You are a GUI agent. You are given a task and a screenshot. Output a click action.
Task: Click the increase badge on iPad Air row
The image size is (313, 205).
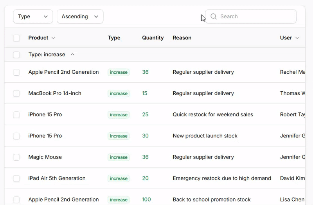(x=119, y=178)
